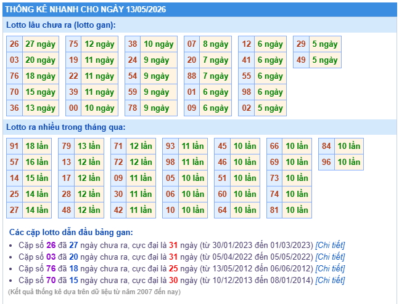Select the "8 ngày" cell
The width and height of the screenshot is (399, 304).
pos(215,44)
